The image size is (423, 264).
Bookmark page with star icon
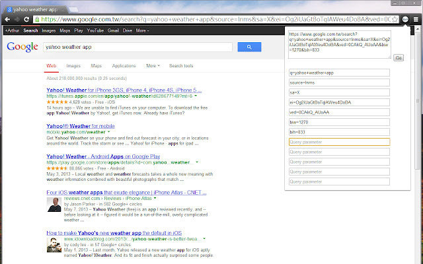pyautogui.click(x=395, y=19)
